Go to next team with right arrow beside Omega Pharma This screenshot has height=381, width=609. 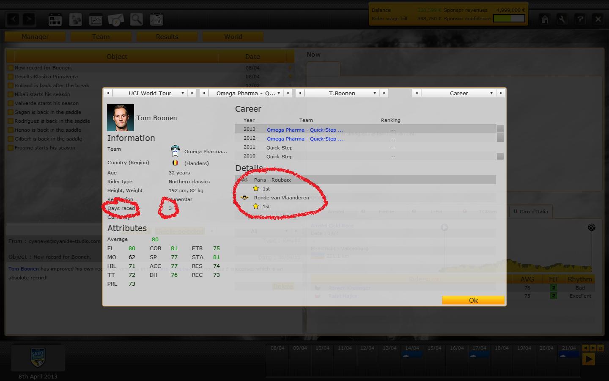(288, 93)
